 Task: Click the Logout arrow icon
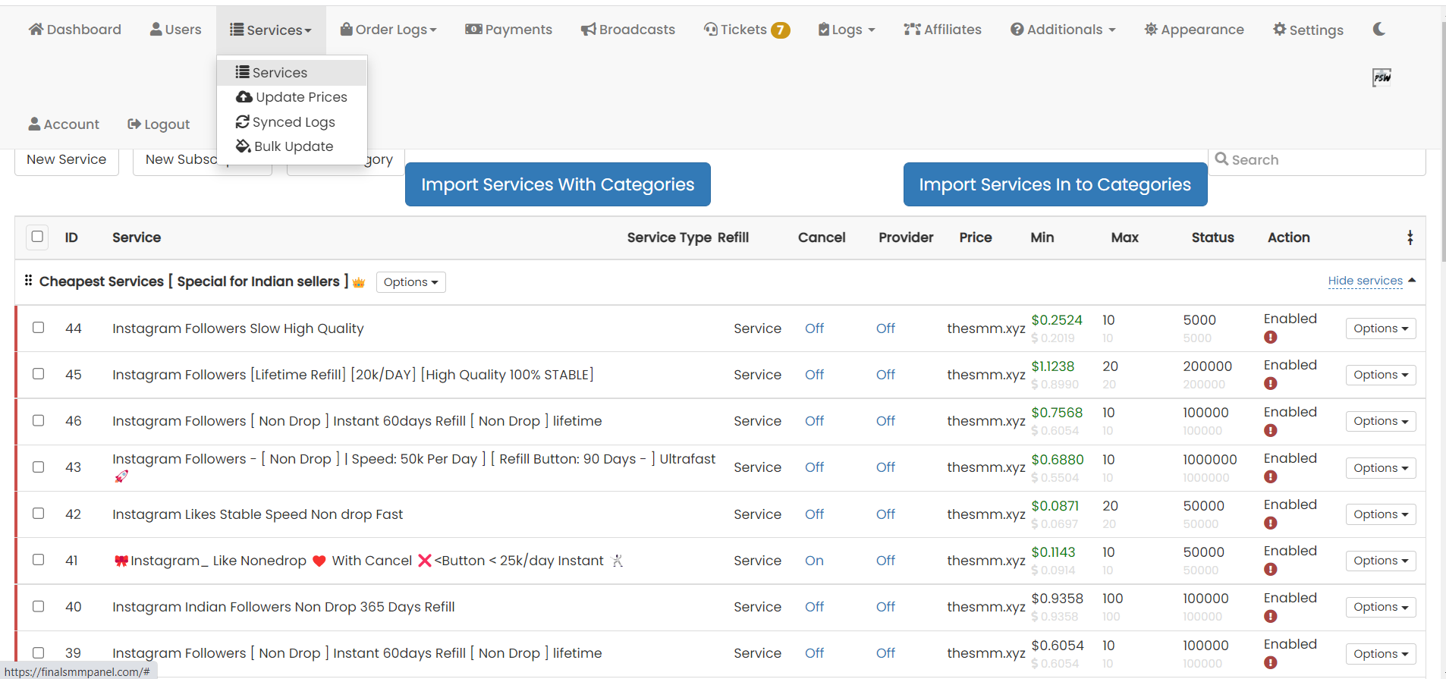pyautogui.click(x=134, y=124)
